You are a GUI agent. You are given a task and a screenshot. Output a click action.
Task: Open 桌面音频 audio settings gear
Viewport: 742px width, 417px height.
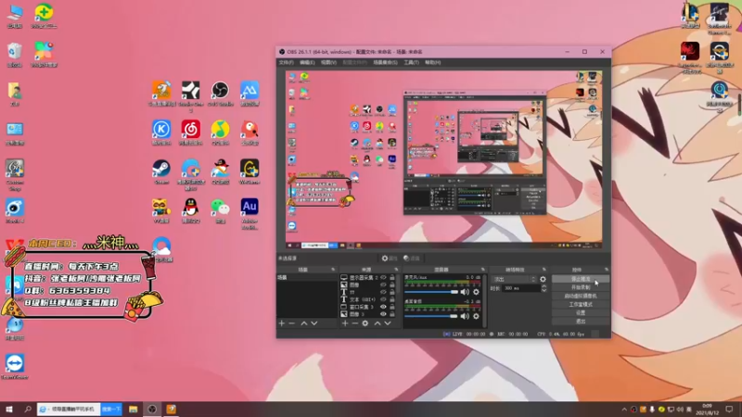coord(476,316)
